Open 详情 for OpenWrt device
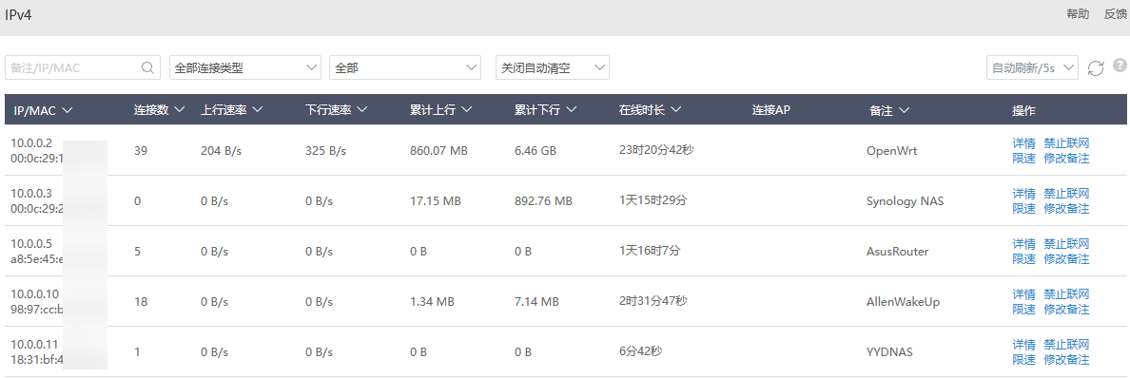Viewport: 1130px width, 378px height. pos(1024,142)
